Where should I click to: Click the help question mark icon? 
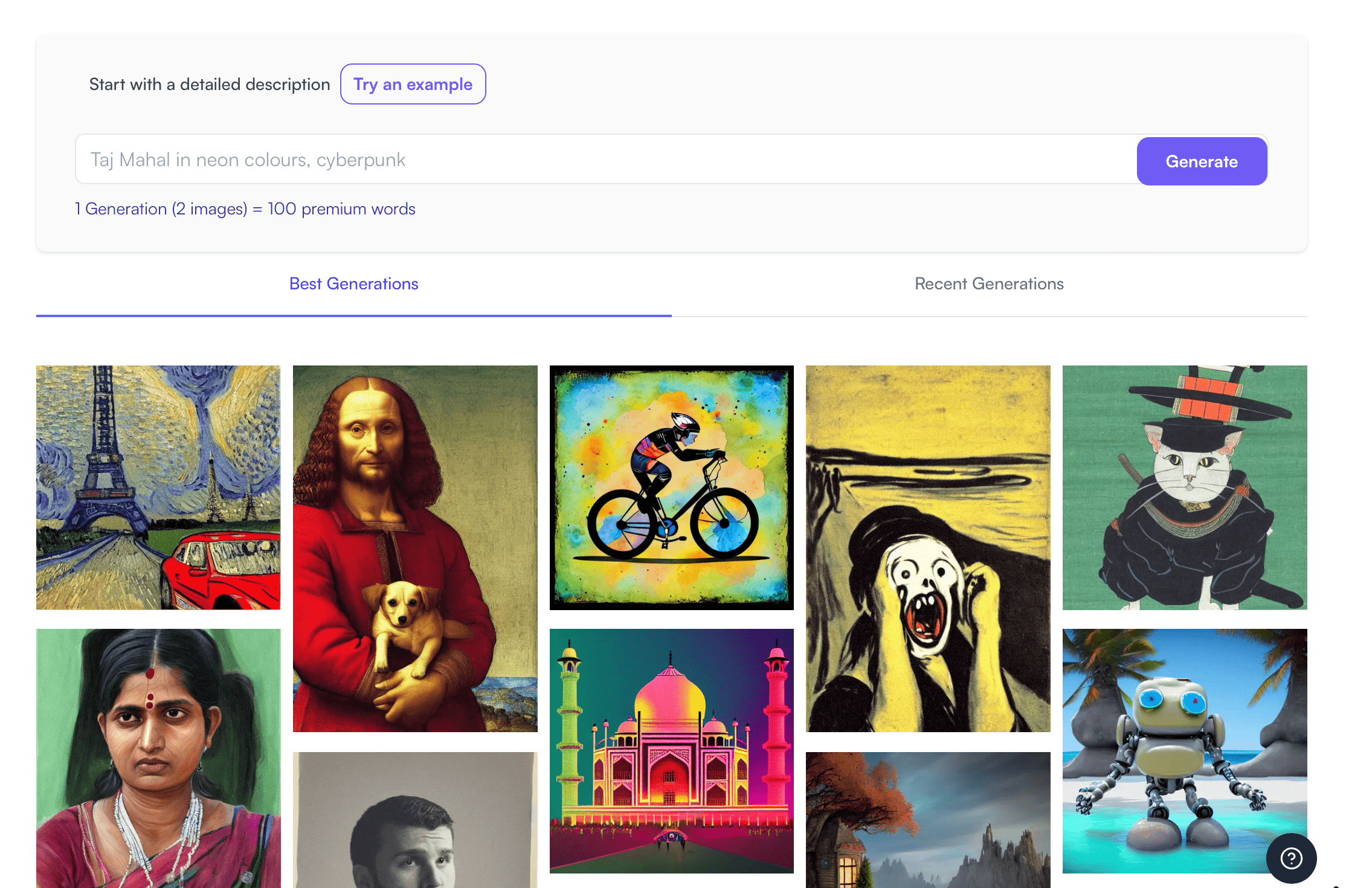point(1291,858)
